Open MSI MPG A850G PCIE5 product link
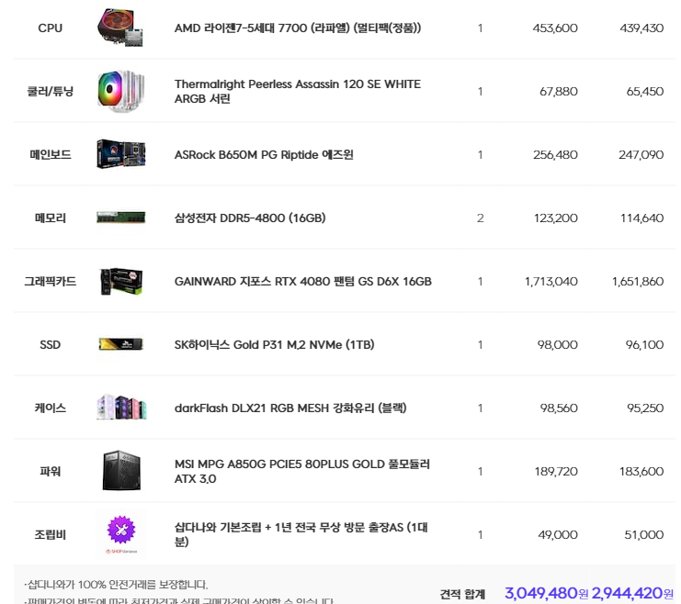Screen dimensions: 681x604 (301, 471)
